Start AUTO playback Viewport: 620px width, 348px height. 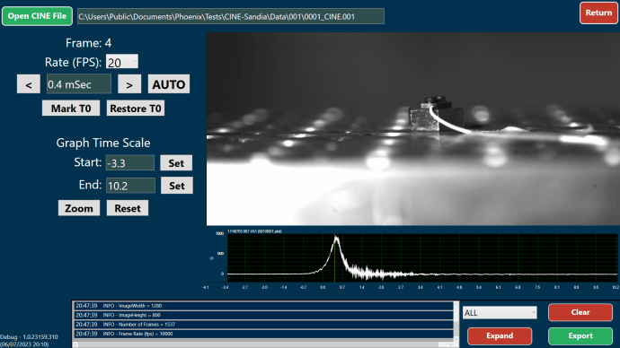click(x=169, y=84)
